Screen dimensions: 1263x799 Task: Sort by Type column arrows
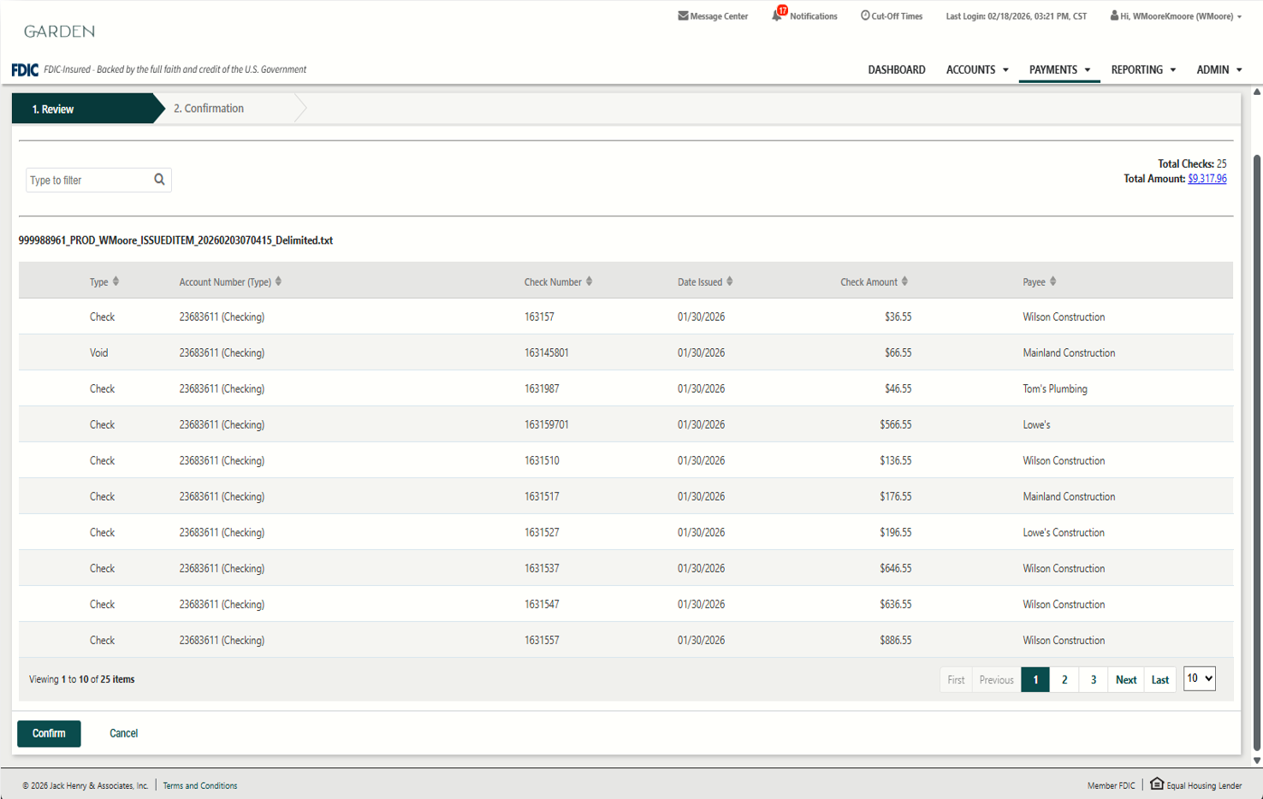(116, 281)
